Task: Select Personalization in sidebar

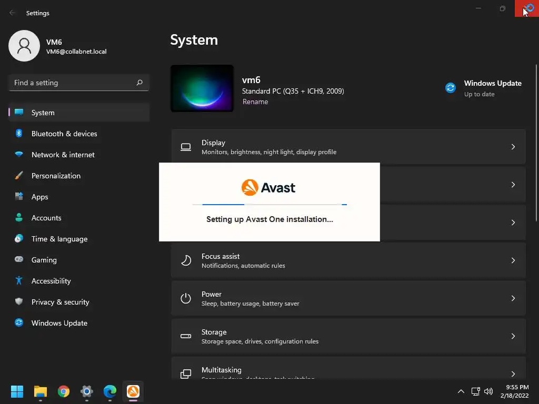Action: (x=79, y=176)
